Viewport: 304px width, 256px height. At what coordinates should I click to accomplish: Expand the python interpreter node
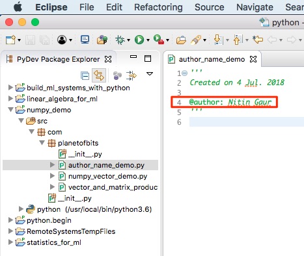pyautogui.click(x=21, y=209)
